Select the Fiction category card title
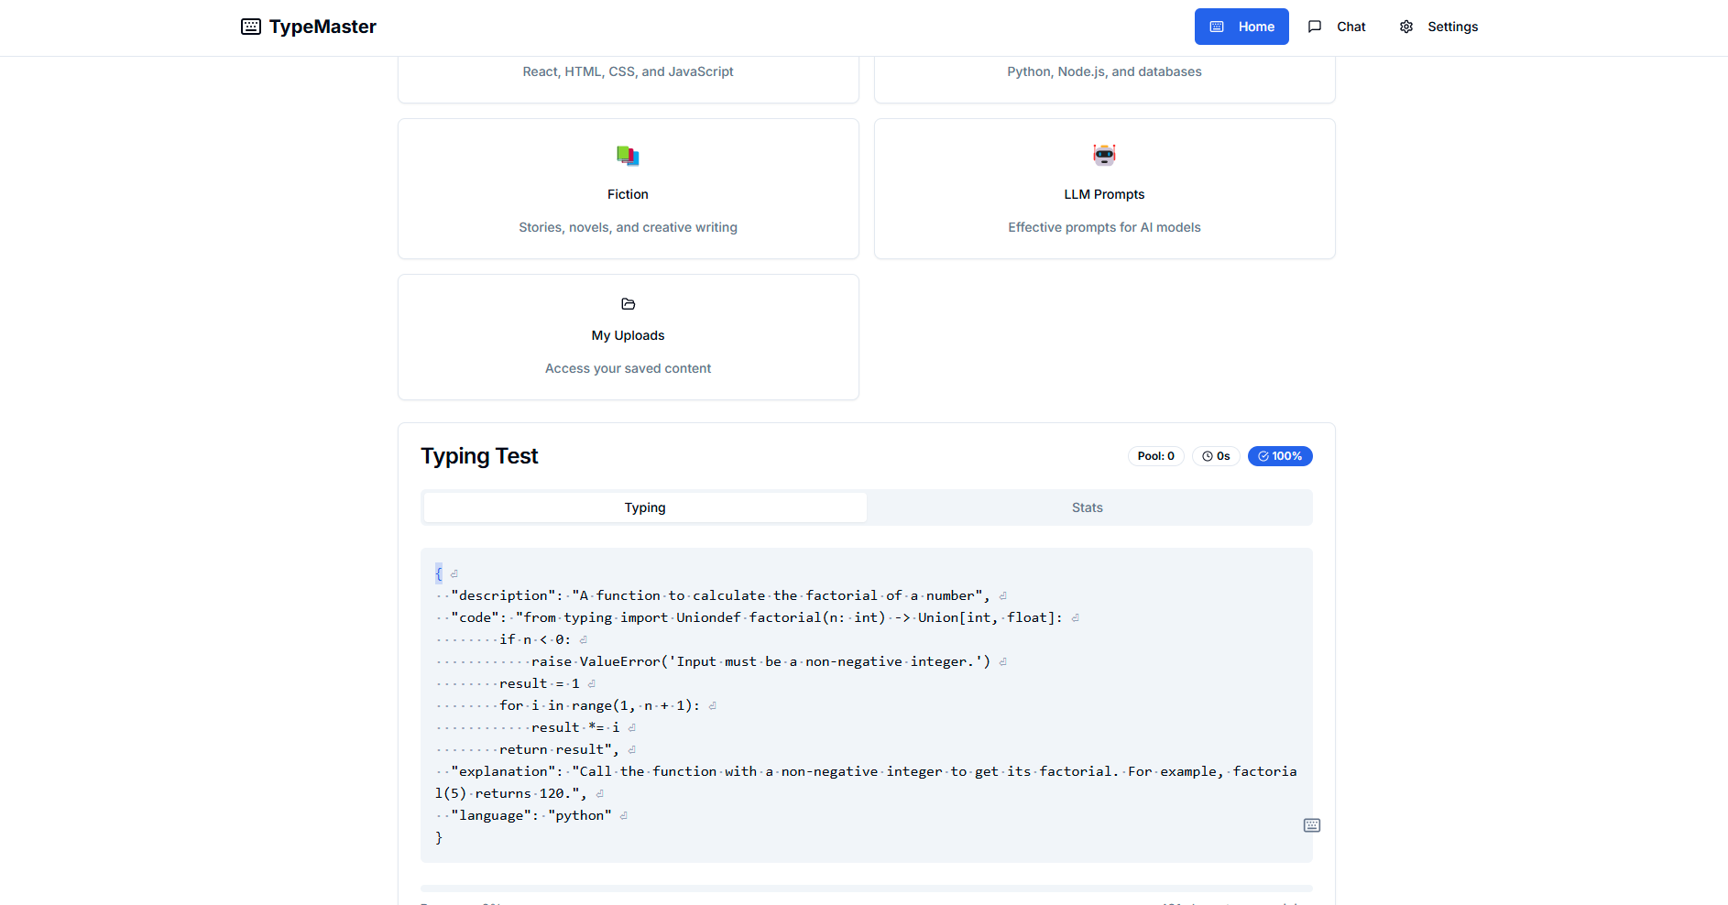Viewport: 1728px width, 905px height. point(628,194)
